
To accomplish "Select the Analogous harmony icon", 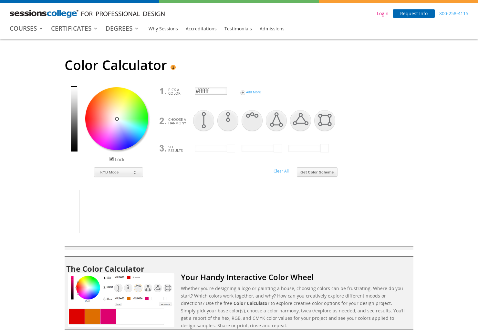I will pos(252,120).
